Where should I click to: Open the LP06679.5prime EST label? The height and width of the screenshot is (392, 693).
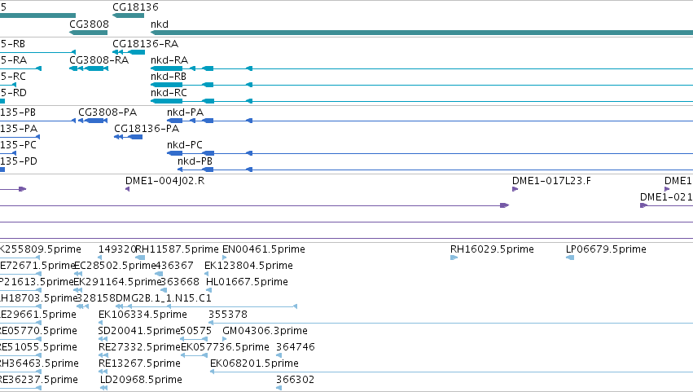(x=606, y=249)
